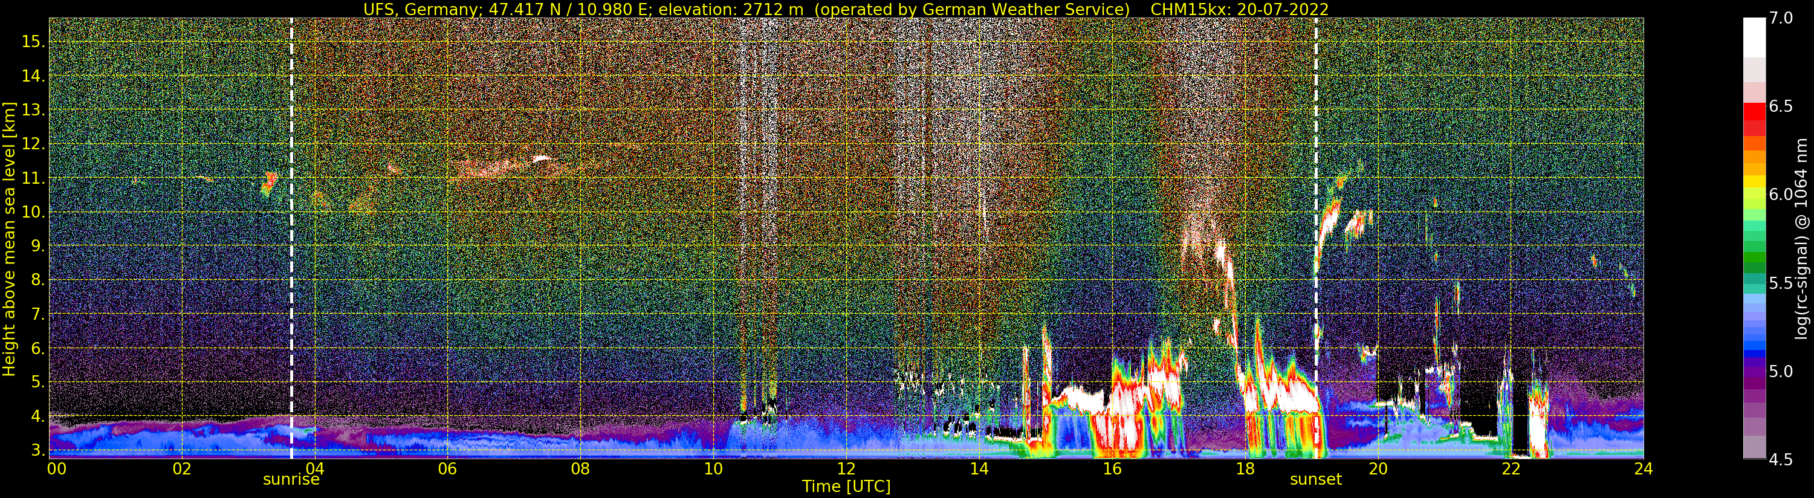Click the '18' time tick label
This screenshot has height=498, width=1814.
(x=1245, y=468)
